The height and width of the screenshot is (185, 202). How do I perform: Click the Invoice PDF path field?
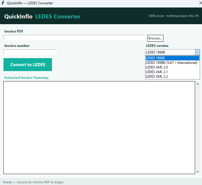click(x=74, y=38)
